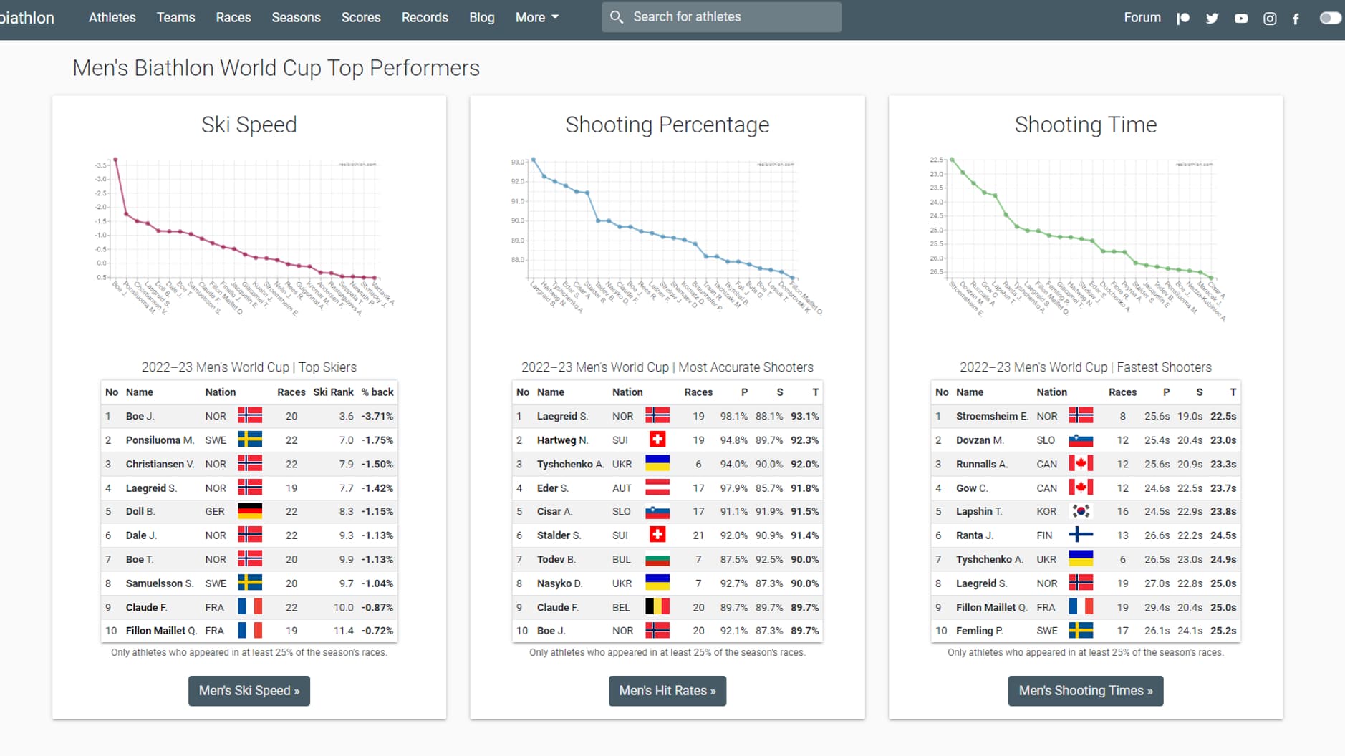Image resolution: width=1345 pixels, height=756 pixels.
Task: Click Canada flag in Runnalls A. row
Action: coord(1081,463)
